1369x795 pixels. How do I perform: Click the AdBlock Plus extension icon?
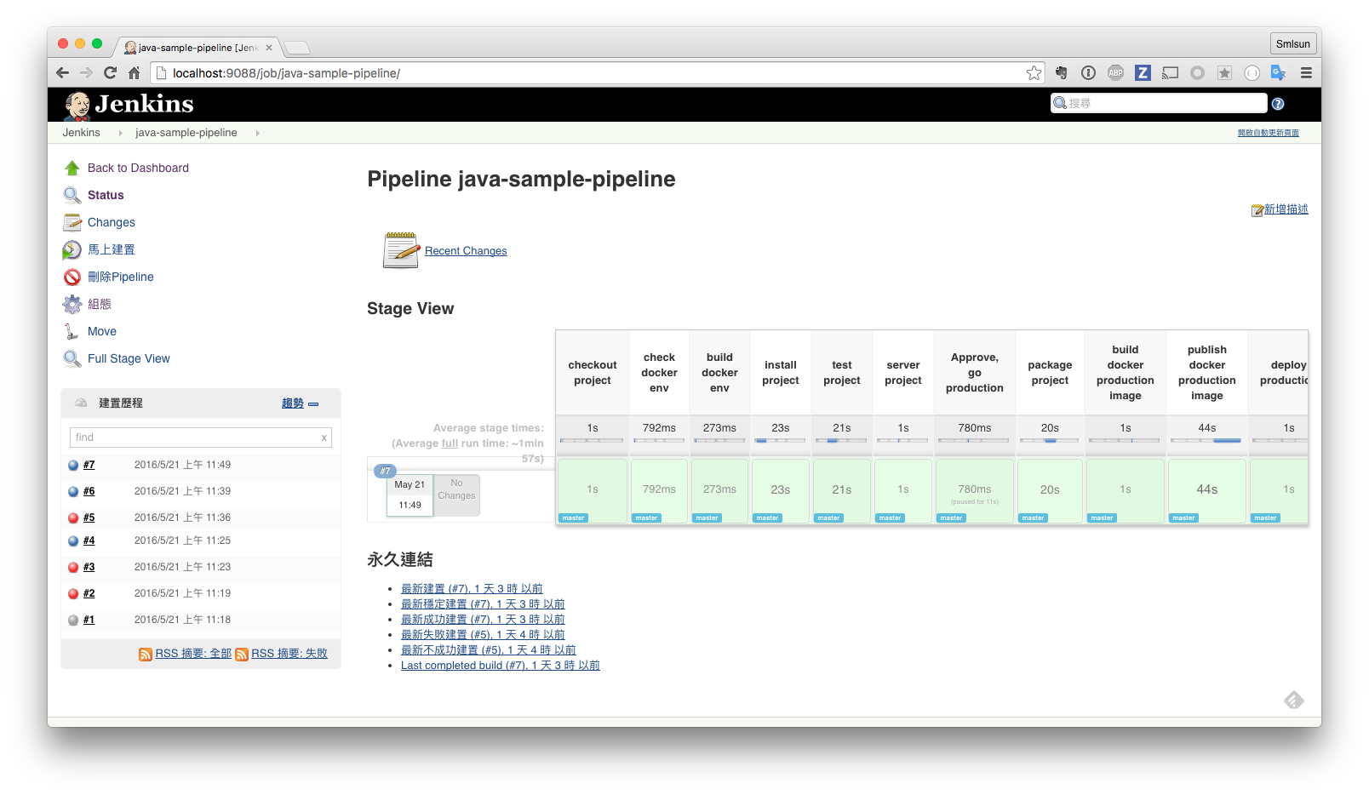pyautogui.click(x=1116, y=73)
